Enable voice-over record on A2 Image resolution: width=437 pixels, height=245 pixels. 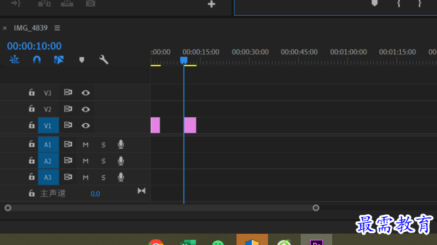tap(121, 161)
